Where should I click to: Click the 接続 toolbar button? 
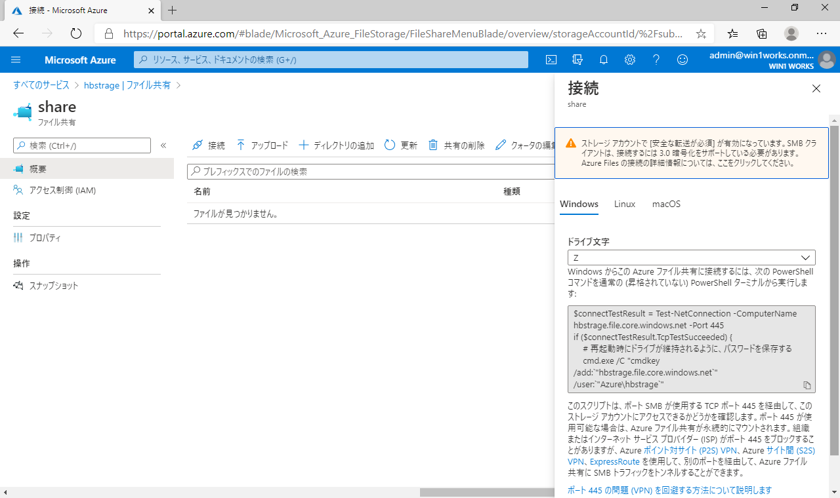click(208, 145)
